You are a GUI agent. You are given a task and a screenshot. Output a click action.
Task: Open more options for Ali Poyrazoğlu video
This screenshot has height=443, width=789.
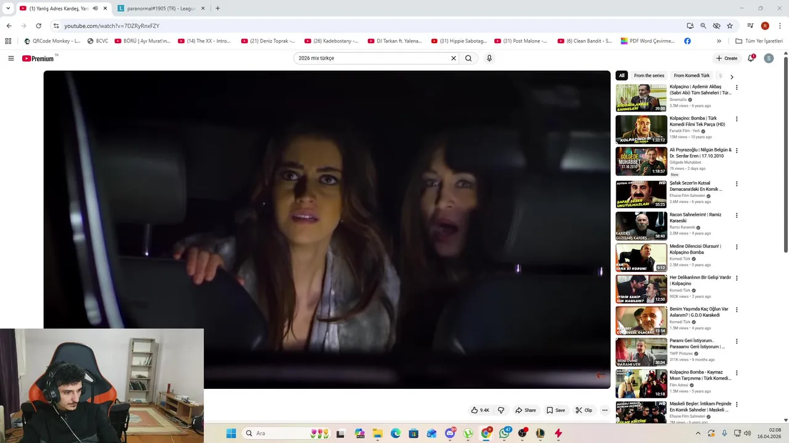click(737, 150)
